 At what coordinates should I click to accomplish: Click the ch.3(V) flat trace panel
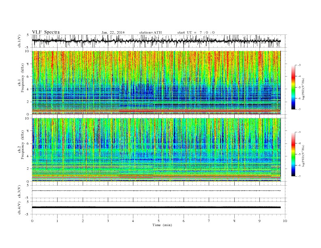click(x=159, y=192)
